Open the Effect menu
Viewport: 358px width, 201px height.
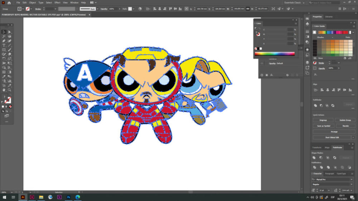click(x=57, y=3)
